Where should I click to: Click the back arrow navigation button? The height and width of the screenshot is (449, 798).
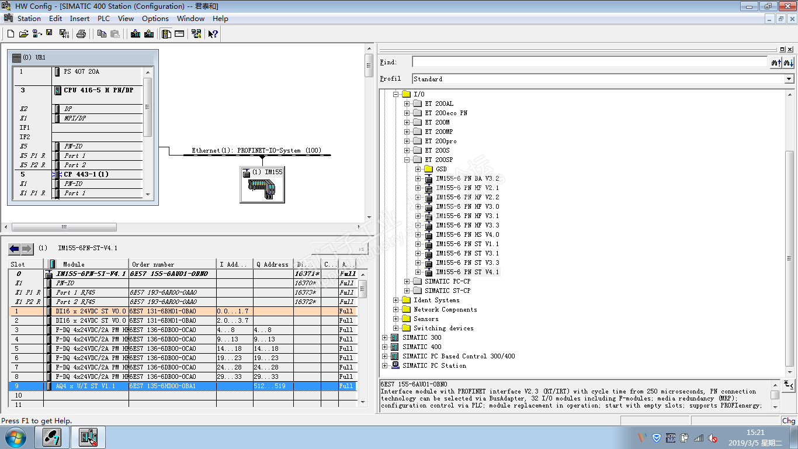(15, 249)
